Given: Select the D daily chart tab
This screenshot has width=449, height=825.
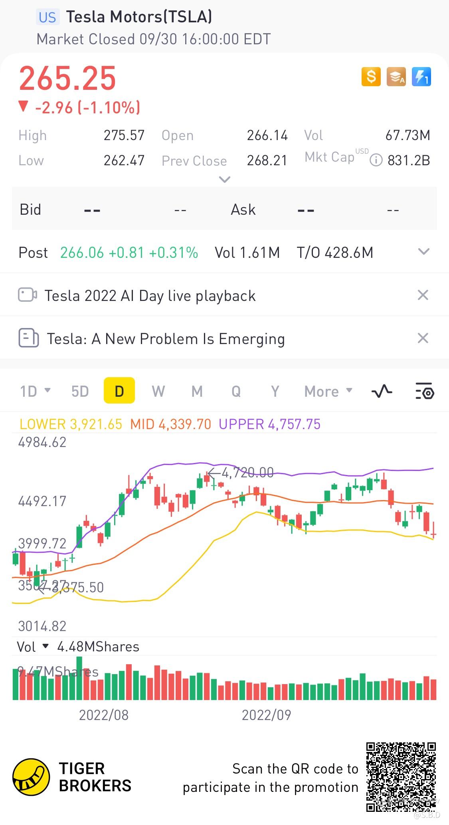Looking at the screenshot, I should 119,391.
